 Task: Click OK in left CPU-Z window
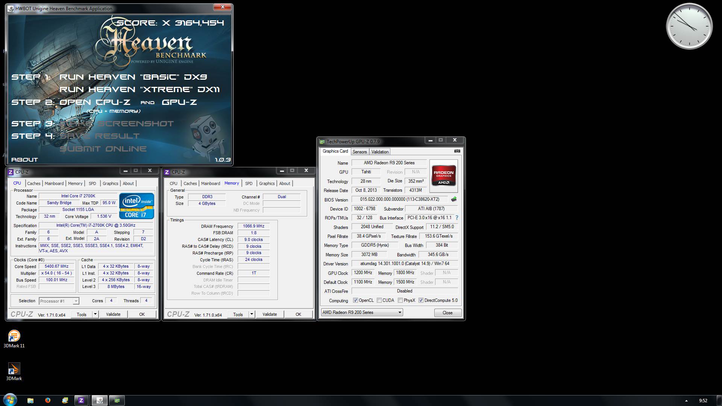pyautogui.click(x=142, y=314)
